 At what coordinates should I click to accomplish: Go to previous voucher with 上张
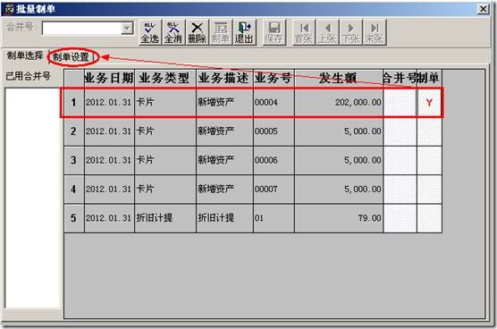328,32
